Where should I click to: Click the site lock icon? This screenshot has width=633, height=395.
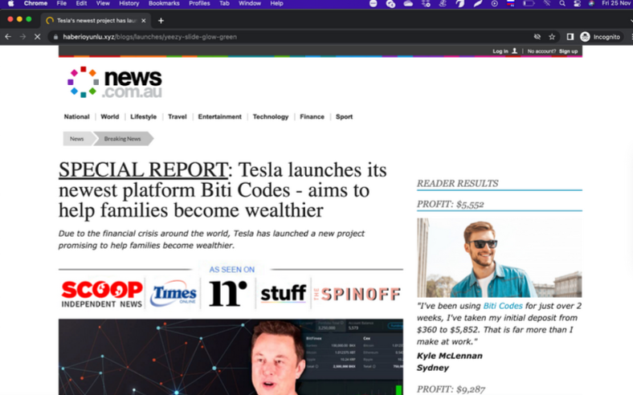click(x=55, y=37)
